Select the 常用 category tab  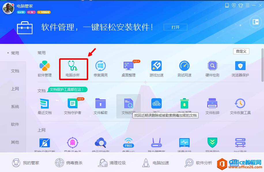tap(15, 53)
